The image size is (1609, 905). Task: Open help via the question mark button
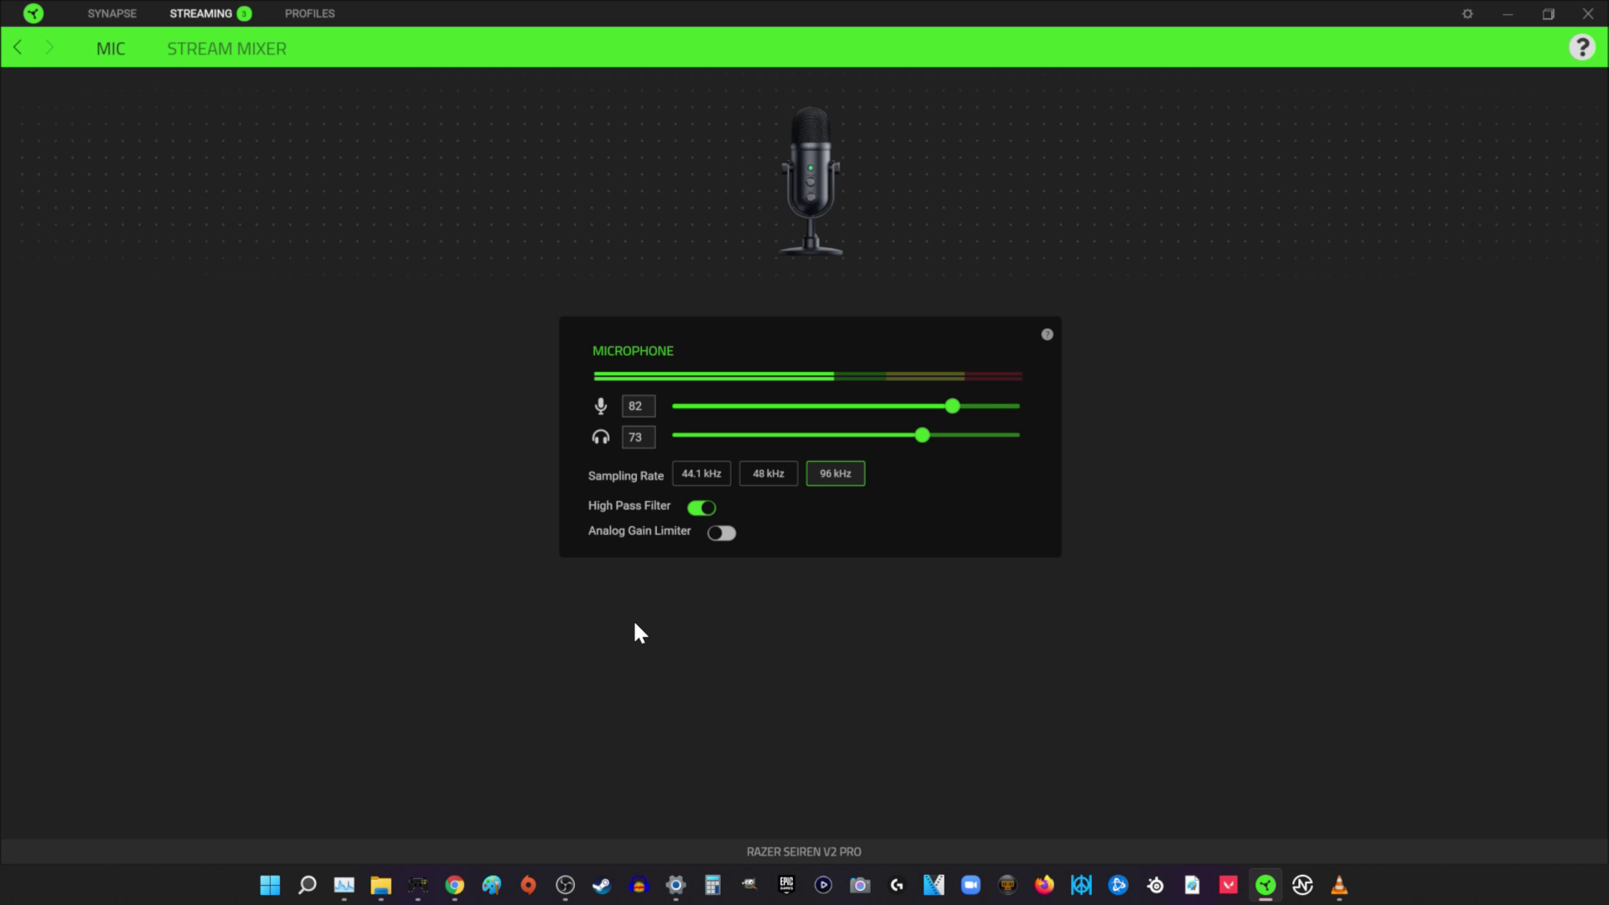click(x=1581, y=47)
